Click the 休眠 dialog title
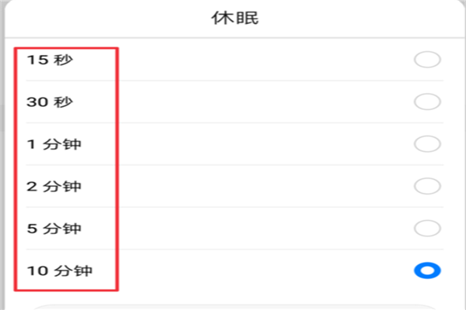 click(234, 17)
